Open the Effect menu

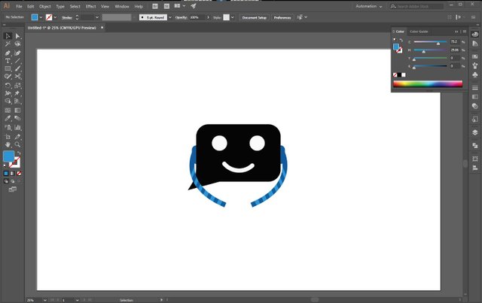point(90,6)
